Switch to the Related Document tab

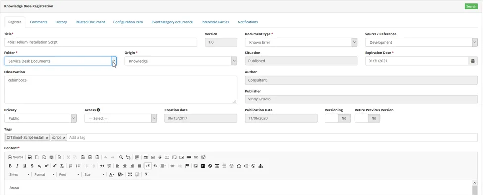coord(90,22)
